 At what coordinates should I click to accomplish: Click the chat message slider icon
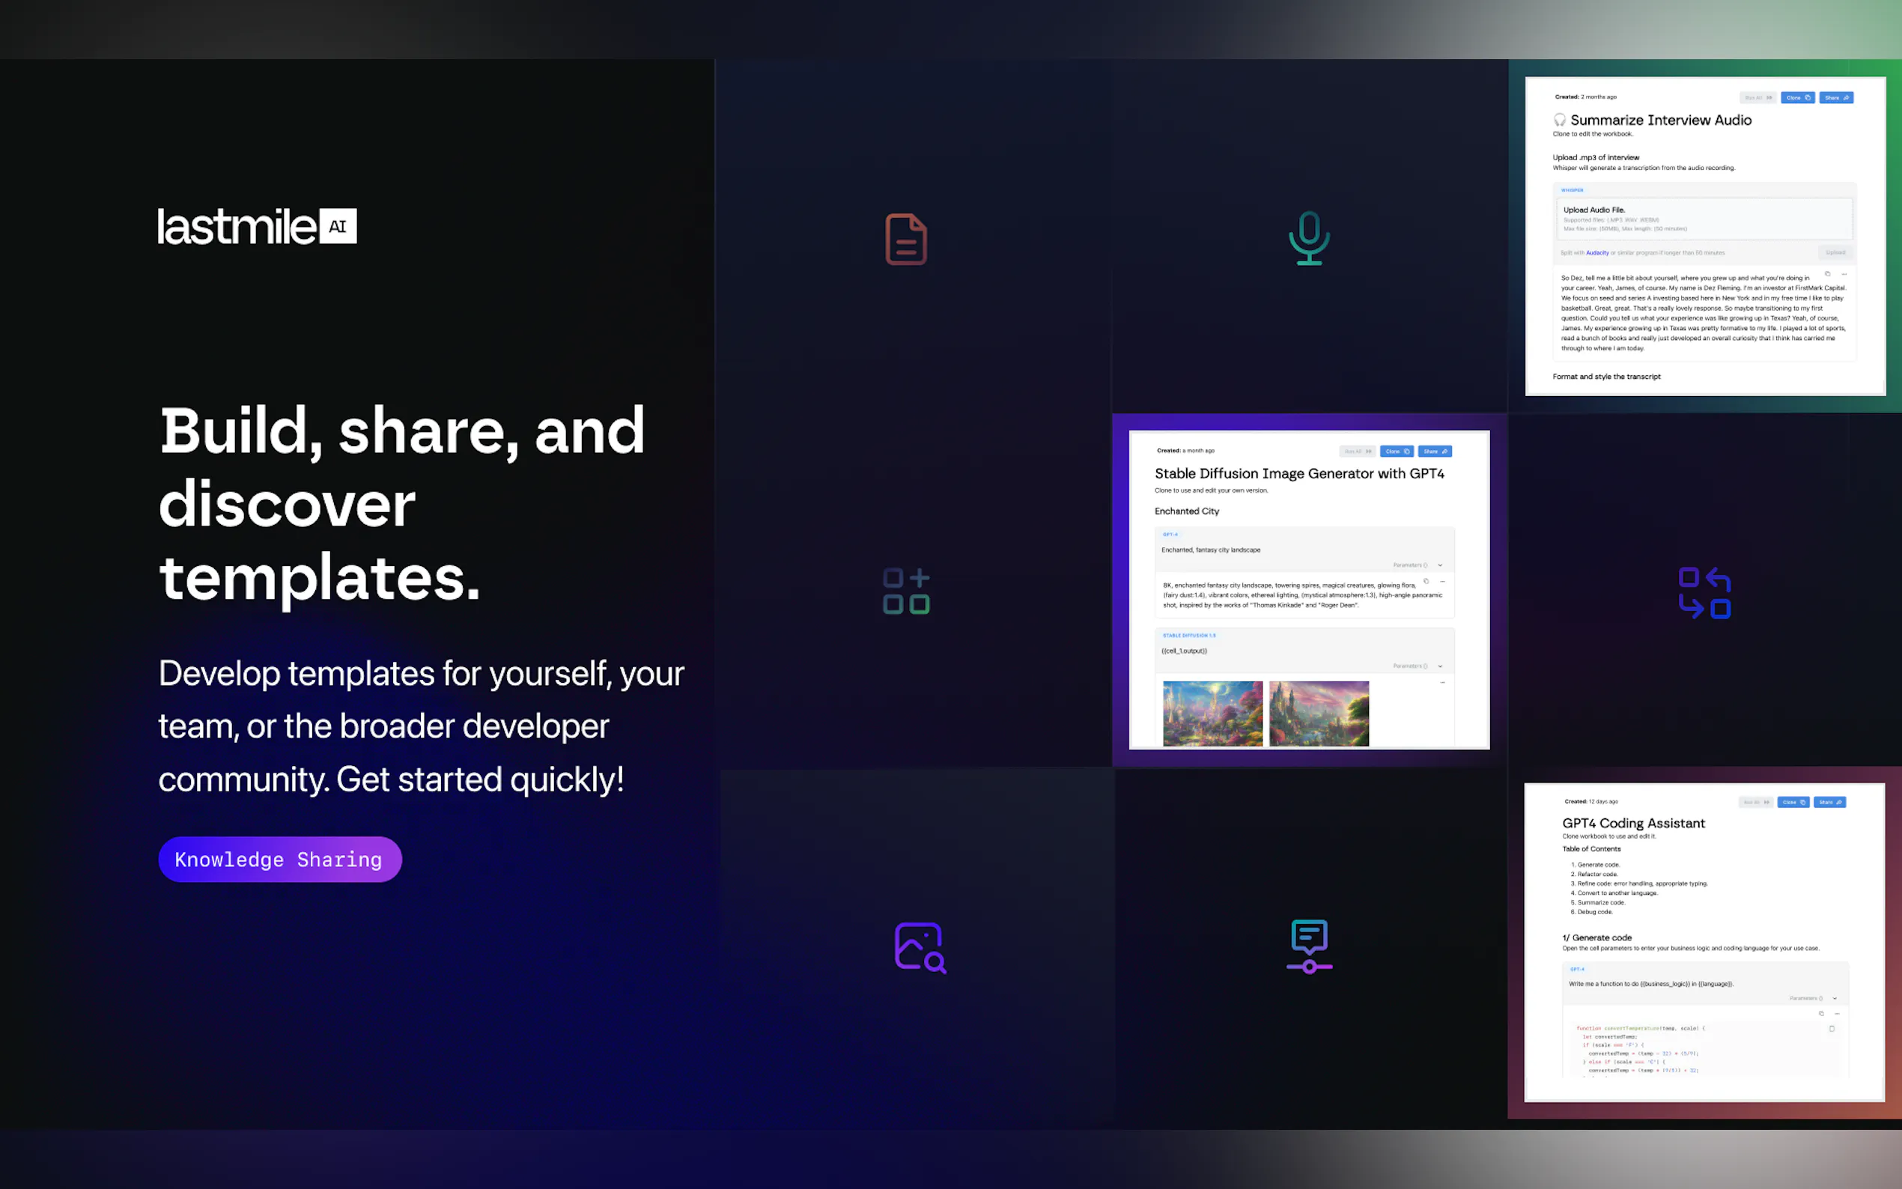pyautogui.click(x=1309, y=946)
